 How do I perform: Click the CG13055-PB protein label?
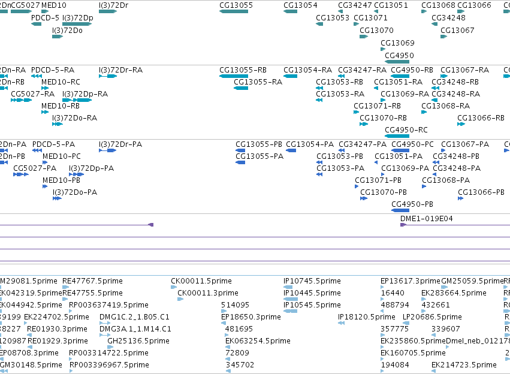259,144
